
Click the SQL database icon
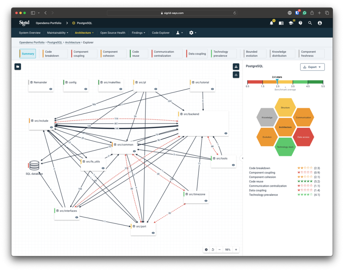34,166
